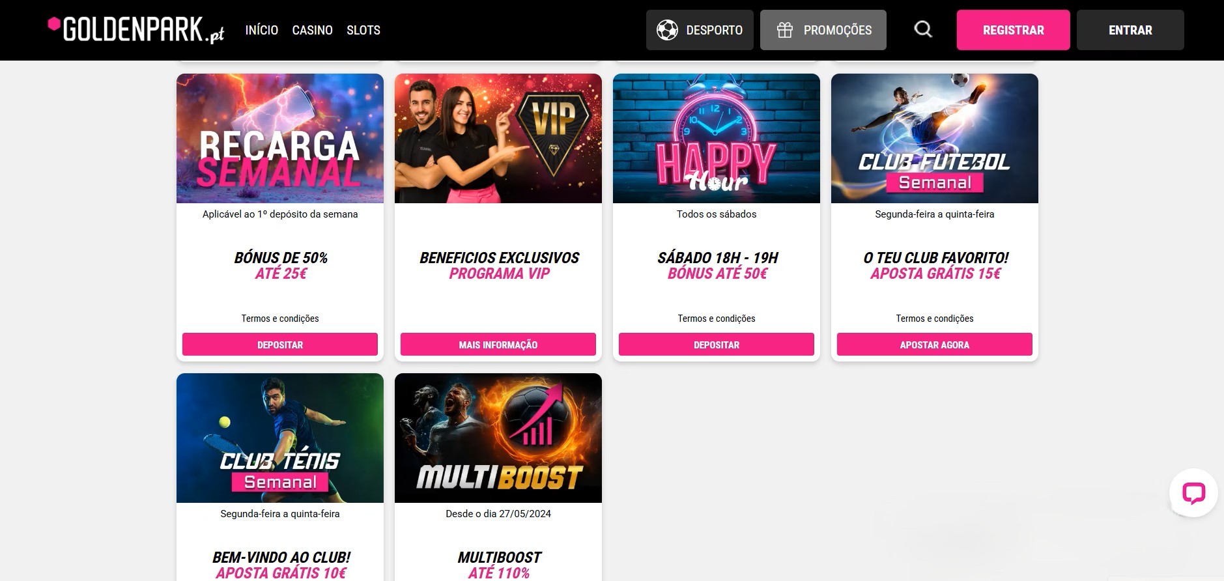This screenshot has width=1224, height=581.
Task: Click the GoldenPark.pt logo
Action: 136,30
